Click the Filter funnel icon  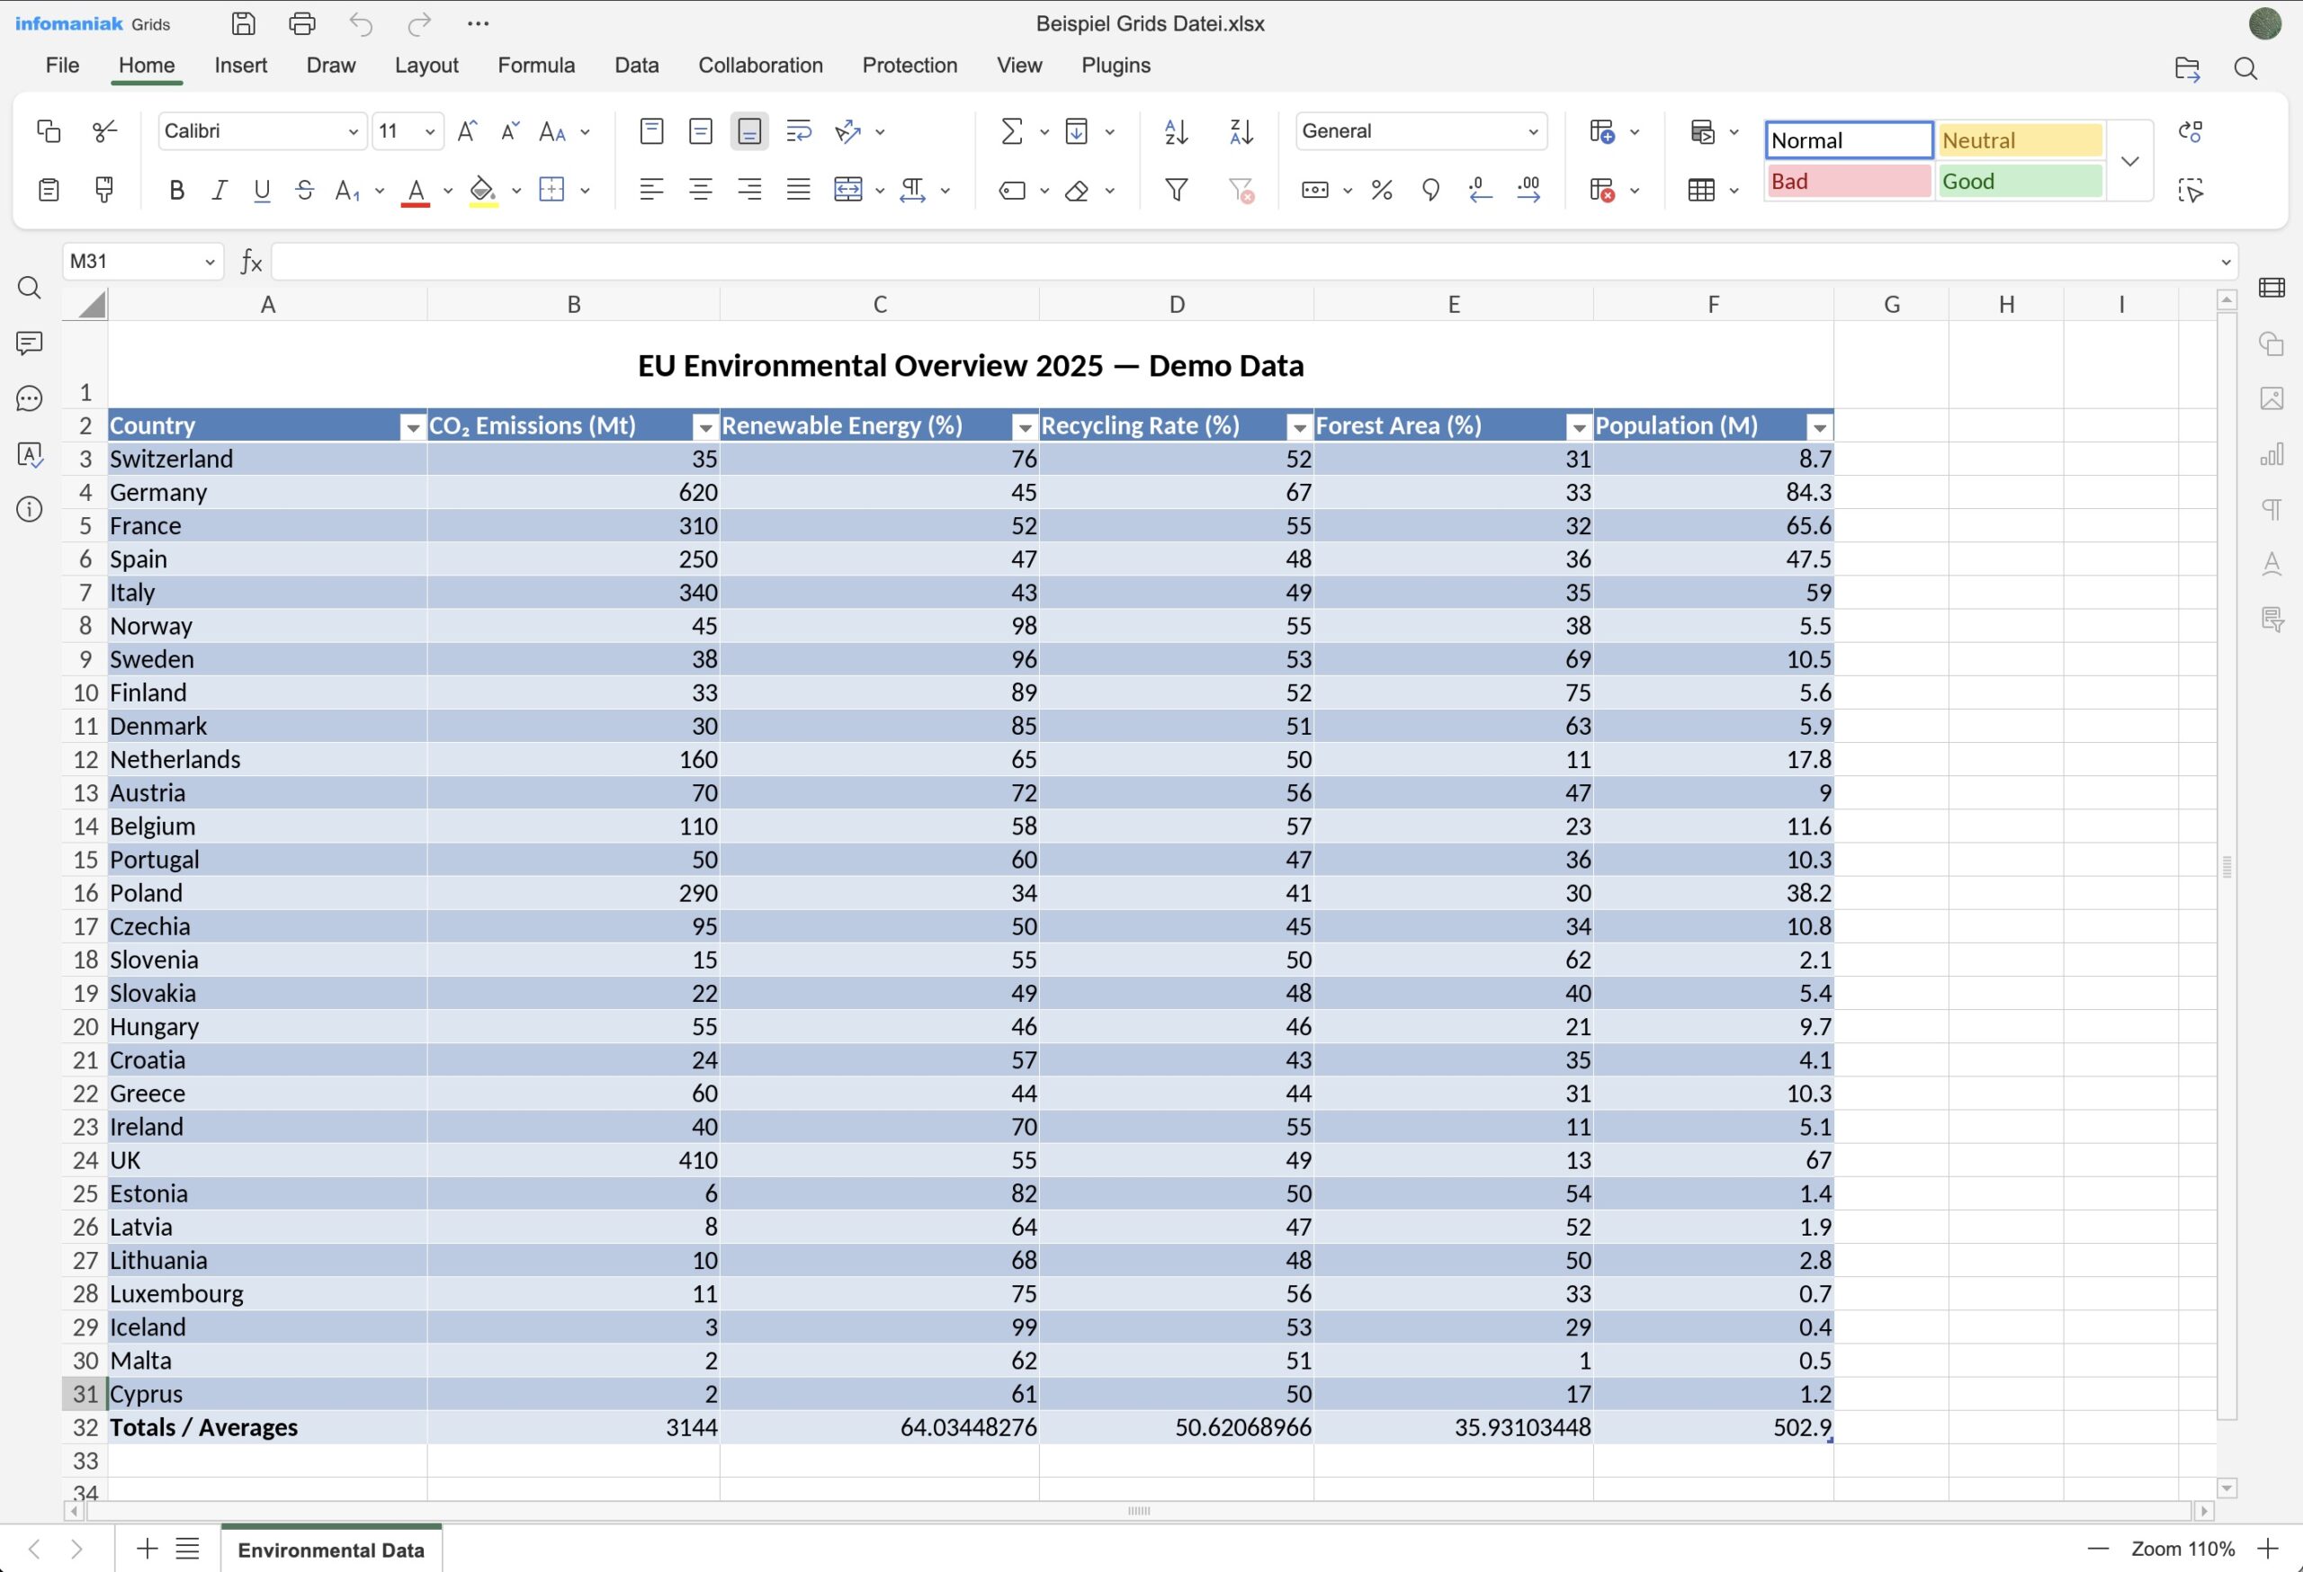(1175, 190)
